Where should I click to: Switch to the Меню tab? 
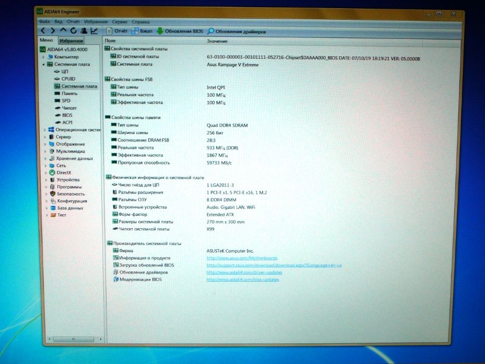click(x=46, y=40)
